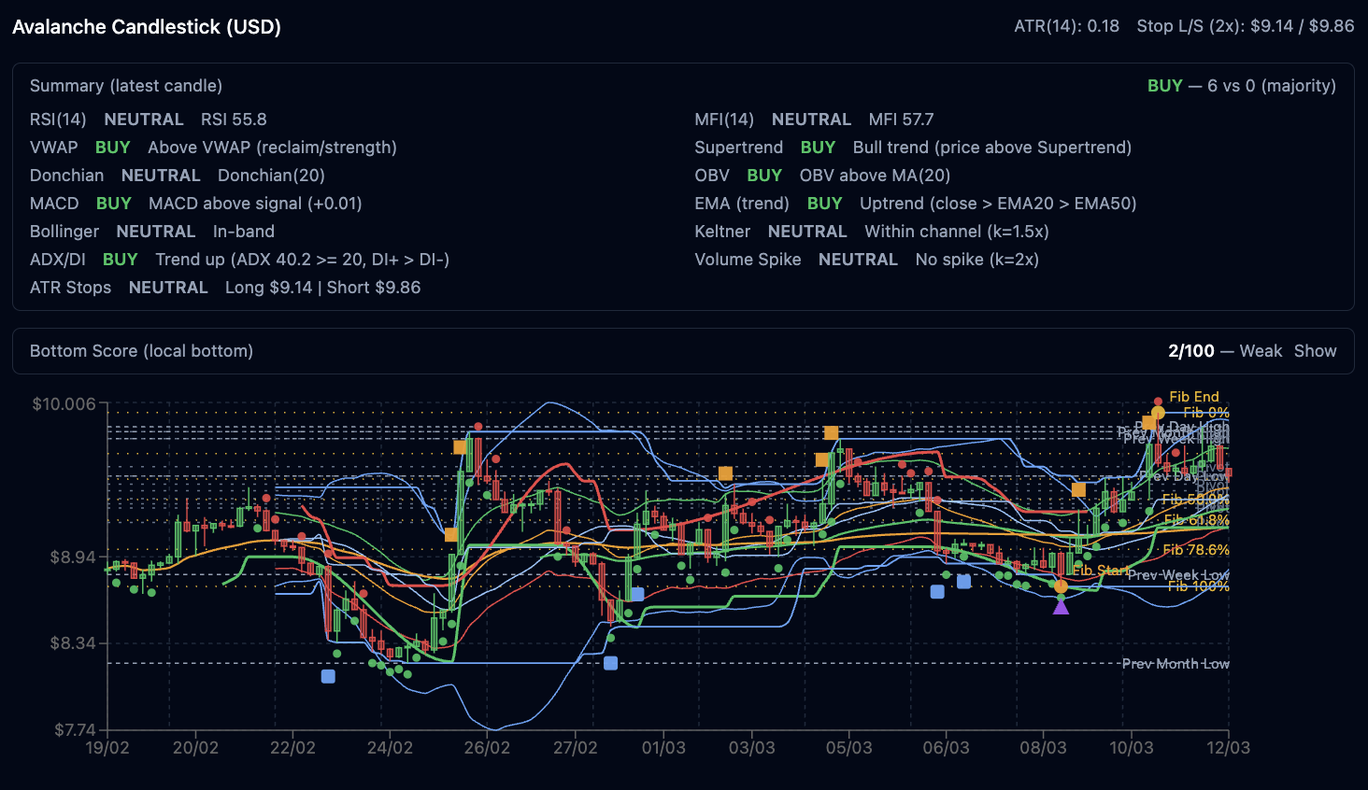1368x790 pixels.
Task: Click the Fib 78.6% level label
Action: pyautogui.click(x=1195, y=550)
